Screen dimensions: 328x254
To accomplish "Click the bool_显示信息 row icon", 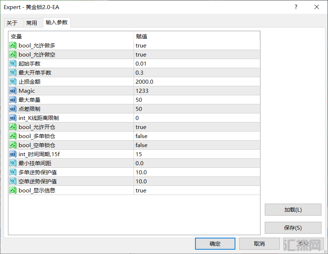I will point(13,190).
